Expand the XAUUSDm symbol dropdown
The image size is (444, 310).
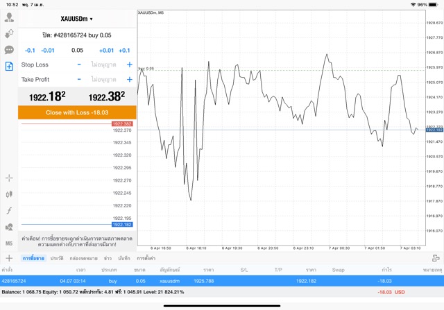coord(77,19)
